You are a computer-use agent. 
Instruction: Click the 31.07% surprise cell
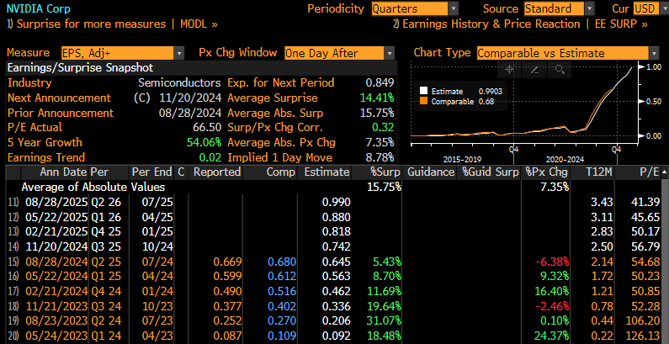tap(383, 320)
